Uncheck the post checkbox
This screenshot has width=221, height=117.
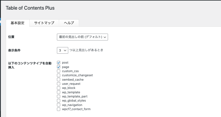(59, 62)
